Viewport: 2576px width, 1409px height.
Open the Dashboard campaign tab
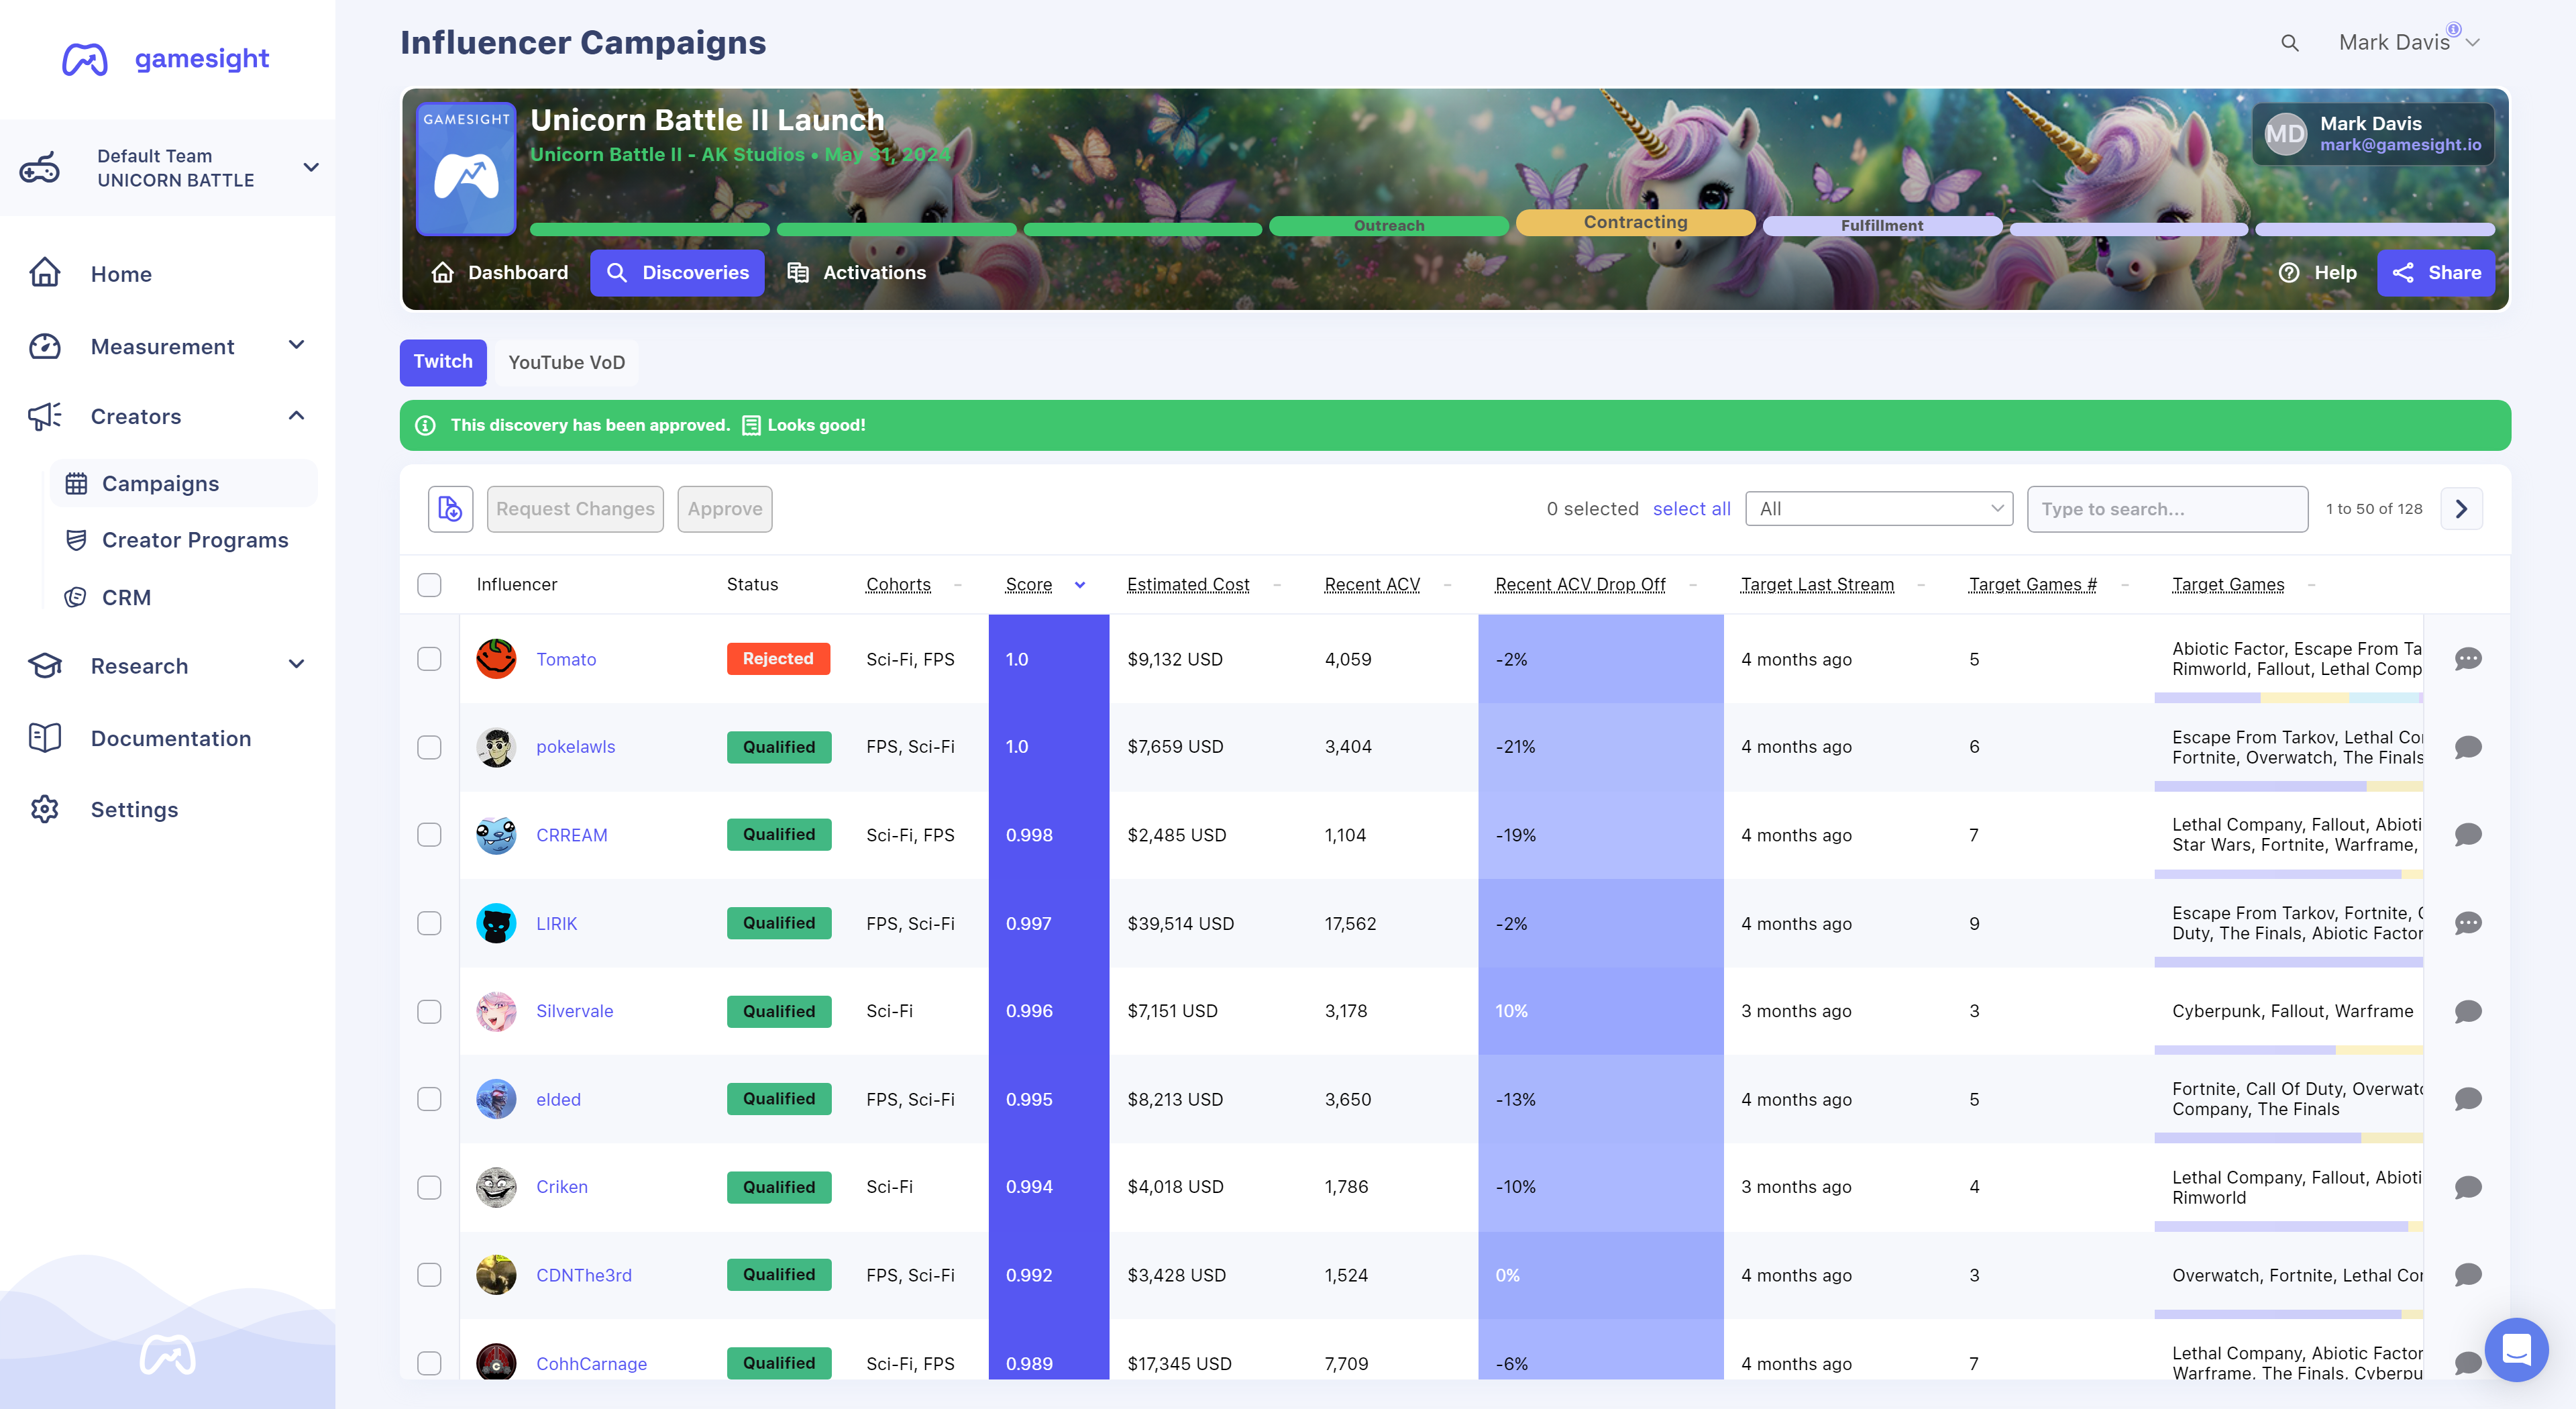499,273
